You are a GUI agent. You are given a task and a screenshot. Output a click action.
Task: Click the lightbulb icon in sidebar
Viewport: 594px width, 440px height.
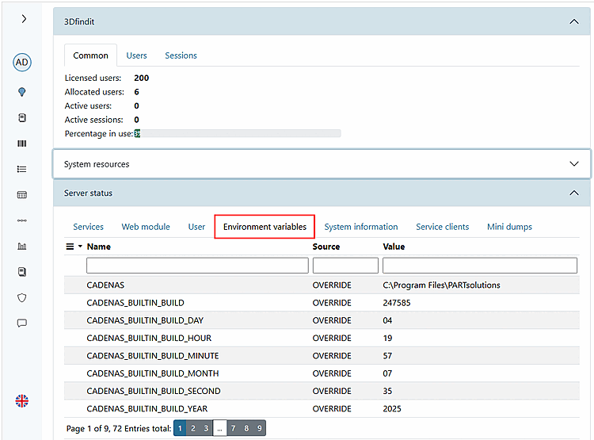coord(22,92)
